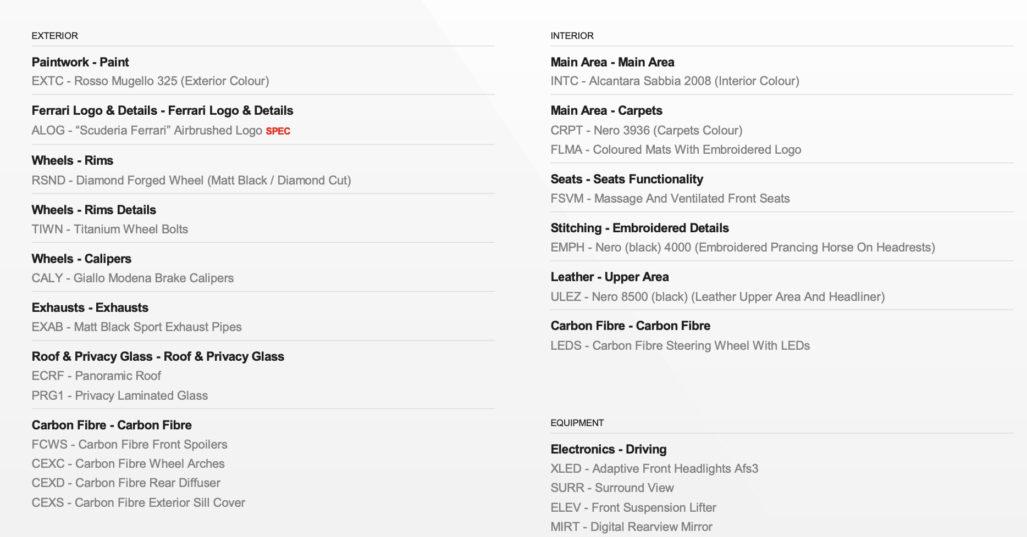
Task: Select the Panoramic Roof option
Action: tap(96, 376)
